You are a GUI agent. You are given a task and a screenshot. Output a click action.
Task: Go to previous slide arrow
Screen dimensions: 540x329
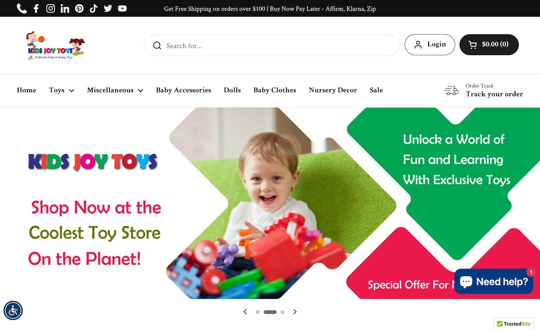point(245,312)
